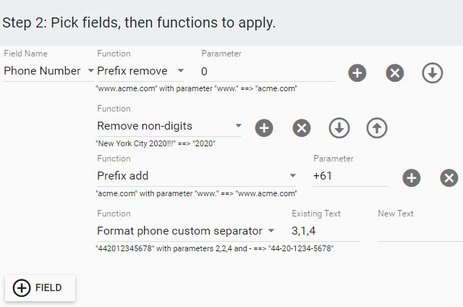Add function after Remove non-digits row
The width and height of the screenshot is (463, 307).
click(264, 128)
